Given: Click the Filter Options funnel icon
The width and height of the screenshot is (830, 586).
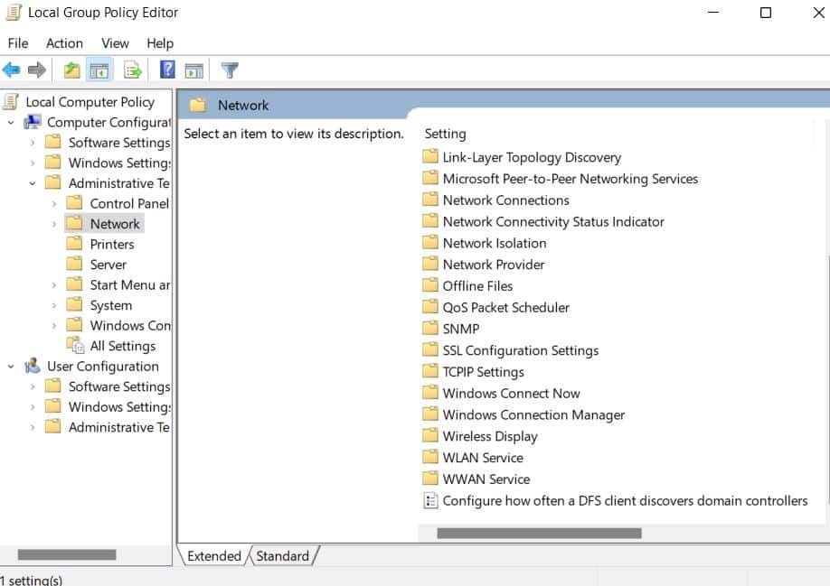Looking at the screenshot, I should click(229, 70).
